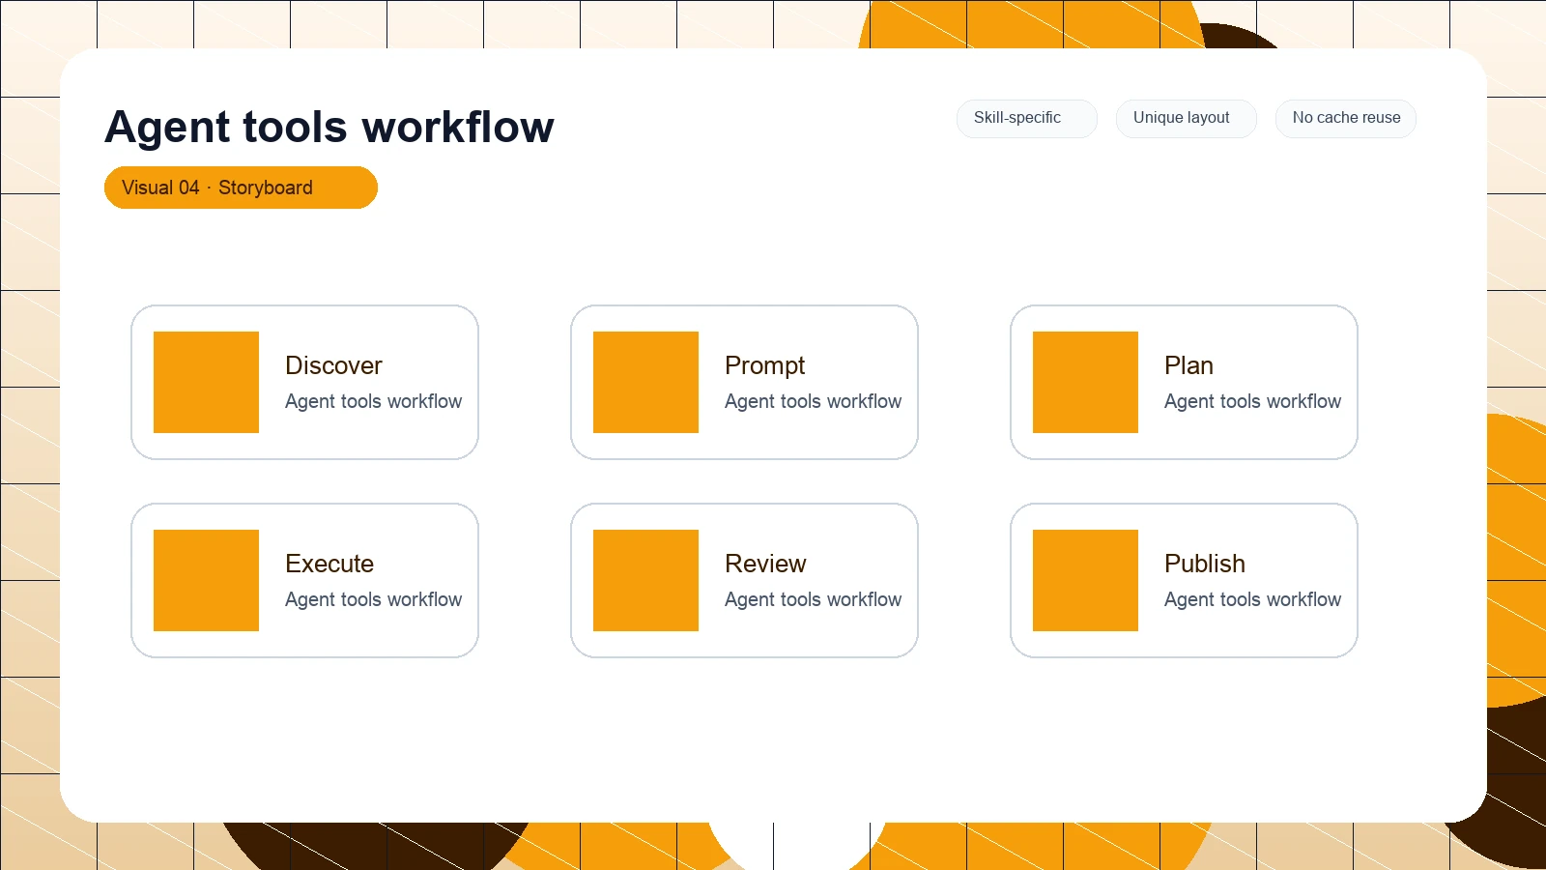This screenshot has height=870, width=1546.
Task: Click the subtitle under Review
Action: coord(813,599)
